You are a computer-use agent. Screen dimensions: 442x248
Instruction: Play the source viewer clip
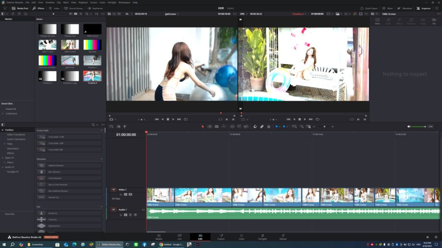[x=173, y=119]
